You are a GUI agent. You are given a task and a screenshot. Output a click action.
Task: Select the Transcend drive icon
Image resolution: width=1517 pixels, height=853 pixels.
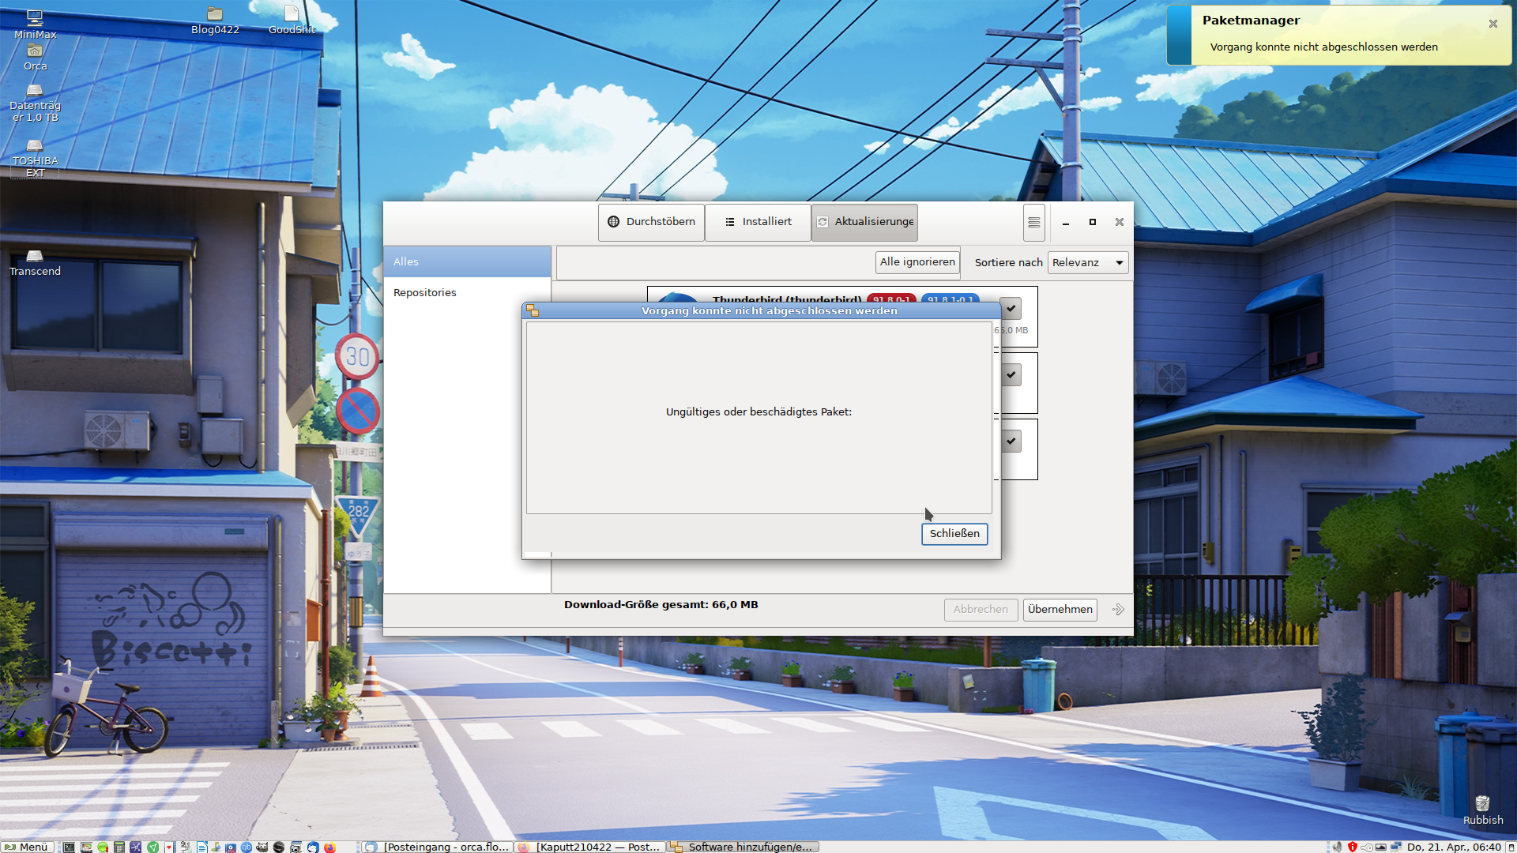(x=35, y=263)
